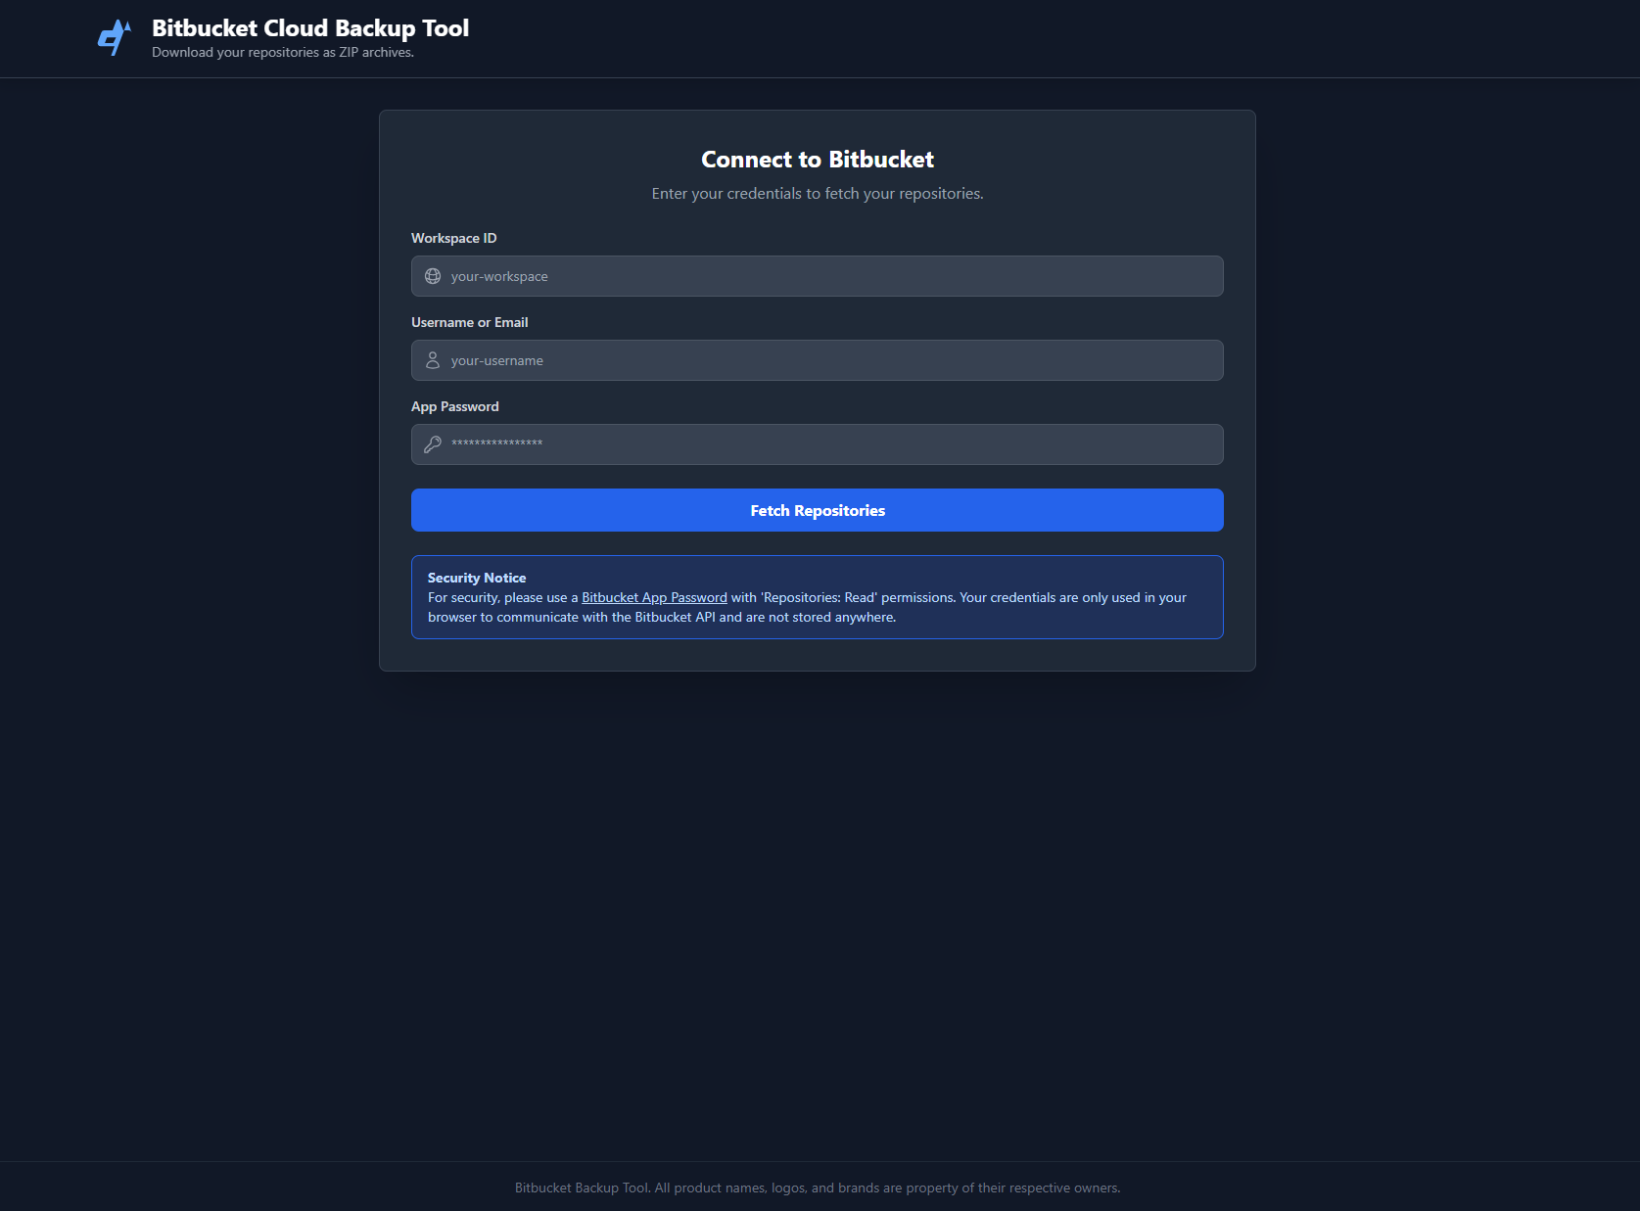
Task: Click 'Enter your credentials to fetch your repositories.' text
Action: click(x=818, y=194)
